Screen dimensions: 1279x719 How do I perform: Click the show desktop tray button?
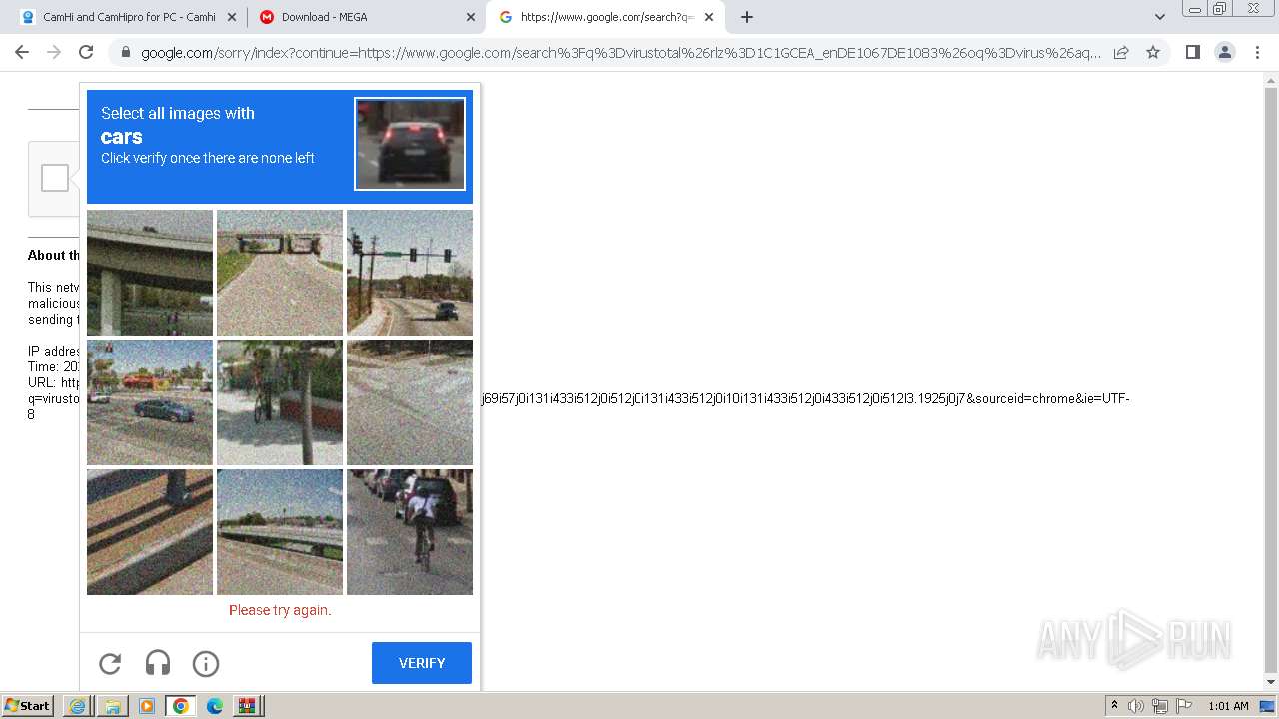click(1268, 706)
